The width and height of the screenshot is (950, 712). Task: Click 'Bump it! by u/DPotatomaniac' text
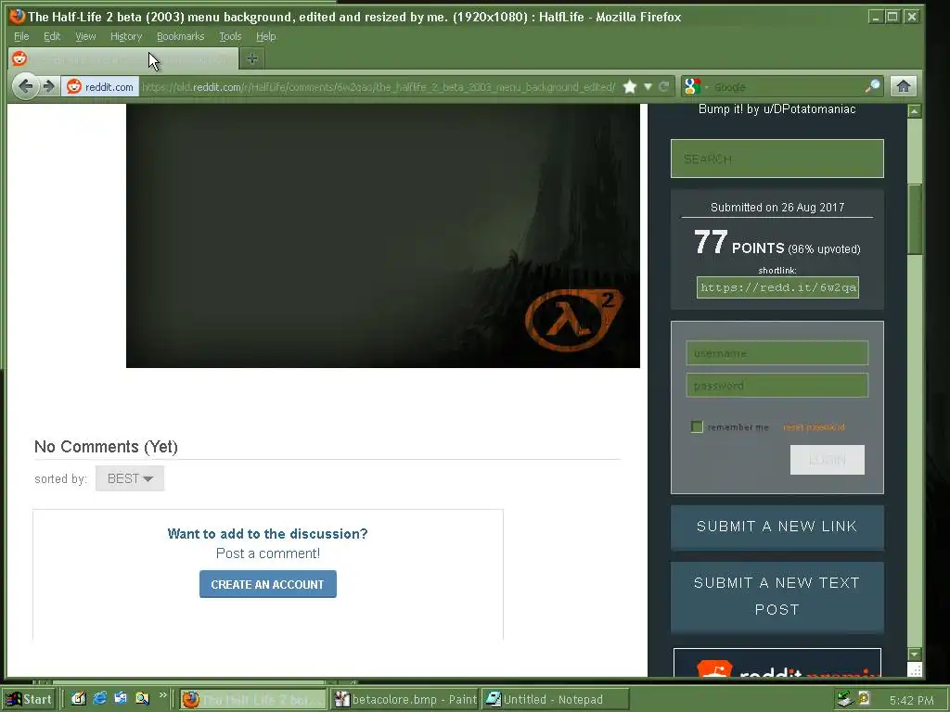777,109
